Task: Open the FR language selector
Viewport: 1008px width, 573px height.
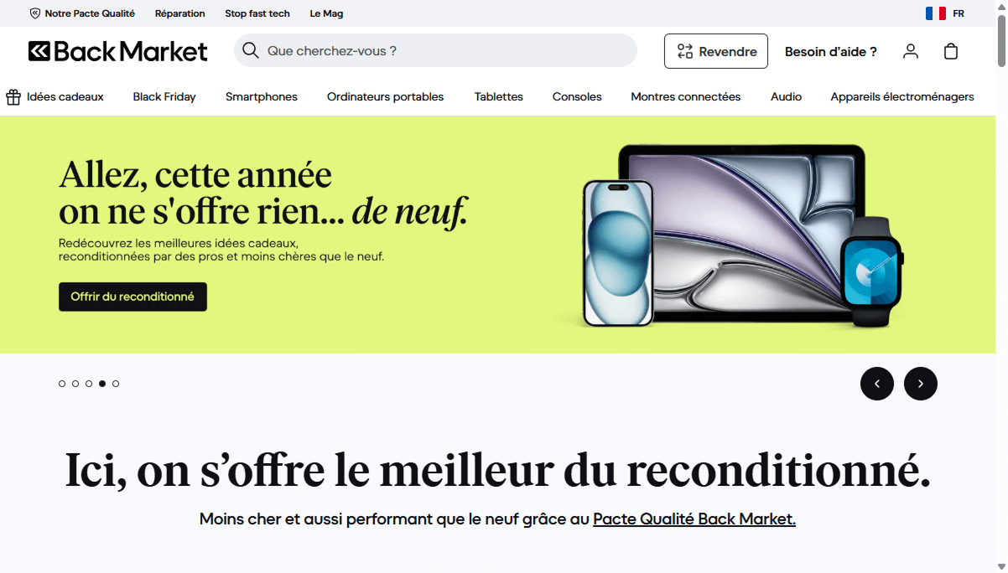Action: coord(959,13)
